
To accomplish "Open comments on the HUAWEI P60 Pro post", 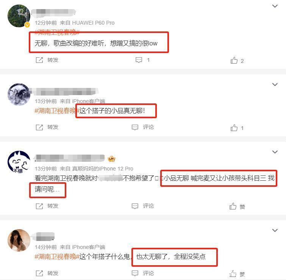I will click(x=142, y=60).
